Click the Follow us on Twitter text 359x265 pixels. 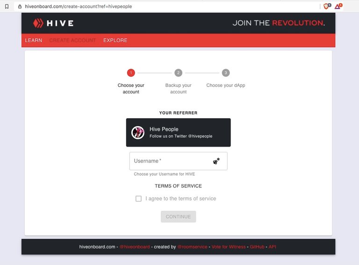pos(181,136)
